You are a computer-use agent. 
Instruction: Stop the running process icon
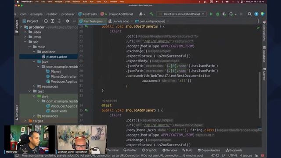pos(241,14)
